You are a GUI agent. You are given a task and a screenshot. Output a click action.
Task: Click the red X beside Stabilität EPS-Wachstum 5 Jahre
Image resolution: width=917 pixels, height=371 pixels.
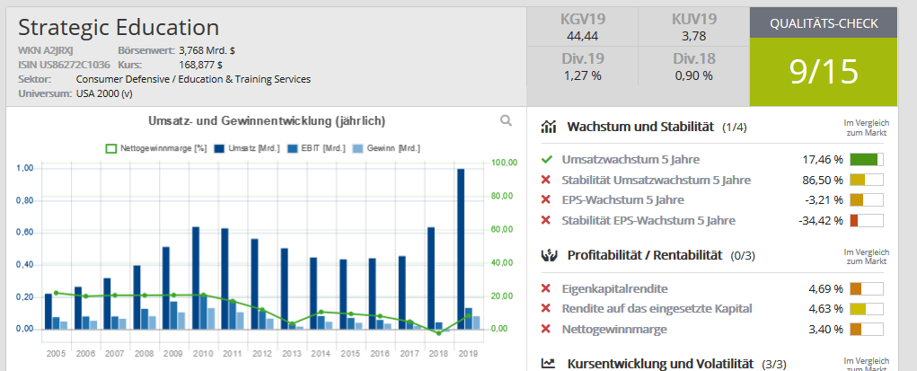click(x=546, y=221)
